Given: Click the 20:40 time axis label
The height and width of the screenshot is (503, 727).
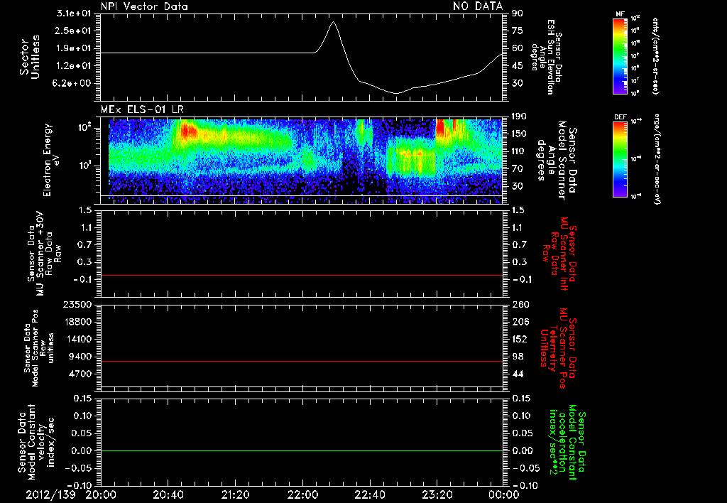Looking at the screenshot, I should tap(168, 494).
